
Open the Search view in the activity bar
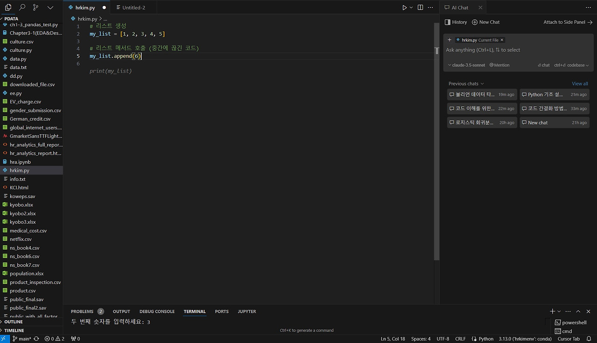[22, 7]
